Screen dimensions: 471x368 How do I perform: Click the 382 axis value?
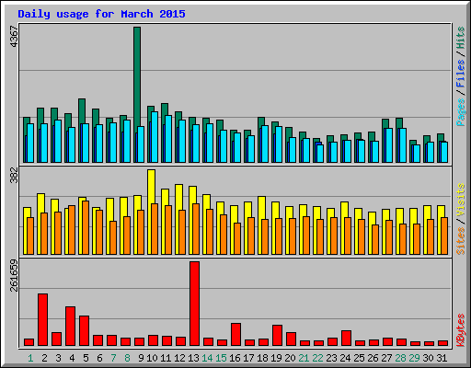[14, 175]
